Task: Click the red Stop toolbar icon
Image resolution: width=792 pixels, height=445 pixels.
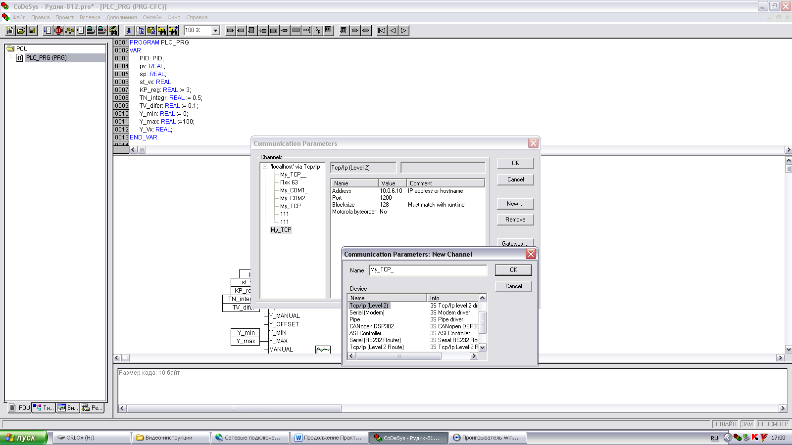Action: [x=58, y=30]
